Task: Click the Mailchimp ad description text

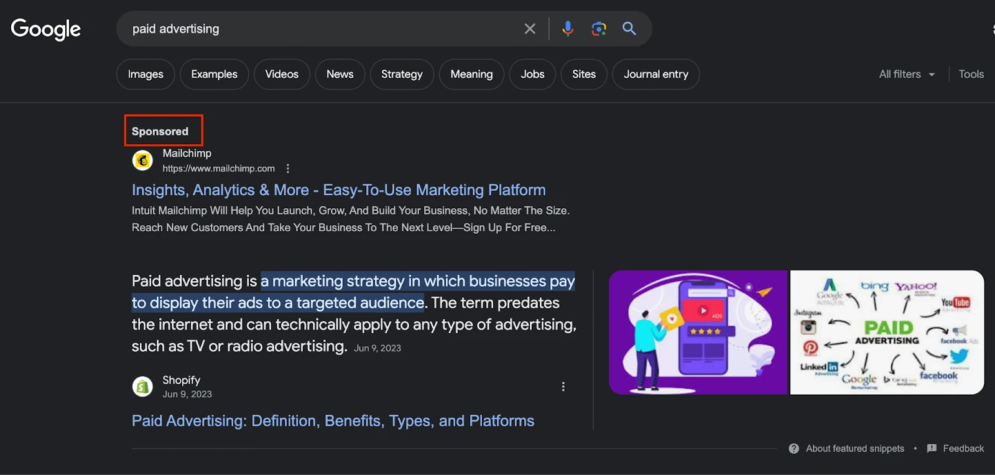Action: (351, 219)
